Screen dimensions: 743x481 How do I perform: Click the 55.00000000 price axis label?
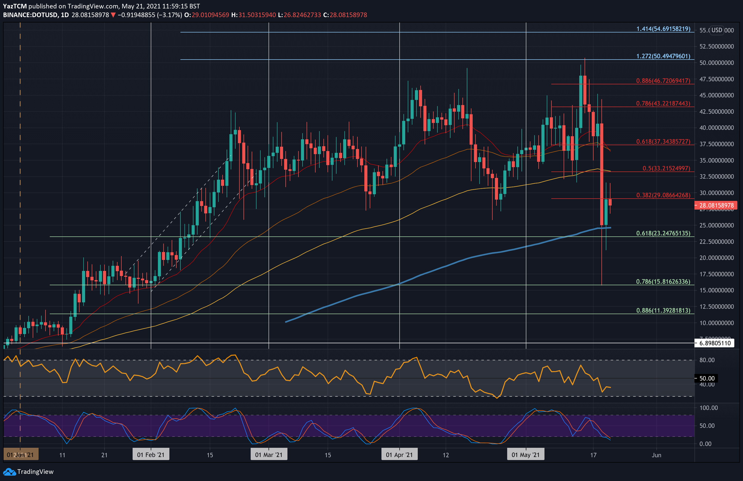coord(717,30)
